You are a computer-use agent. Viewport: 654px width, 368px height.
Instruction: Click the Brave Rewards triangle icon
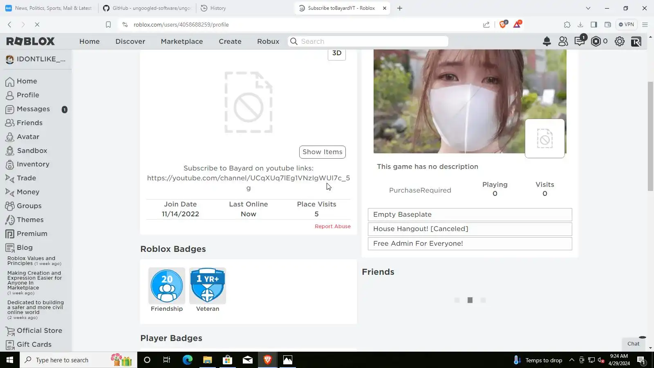[517, 25]
